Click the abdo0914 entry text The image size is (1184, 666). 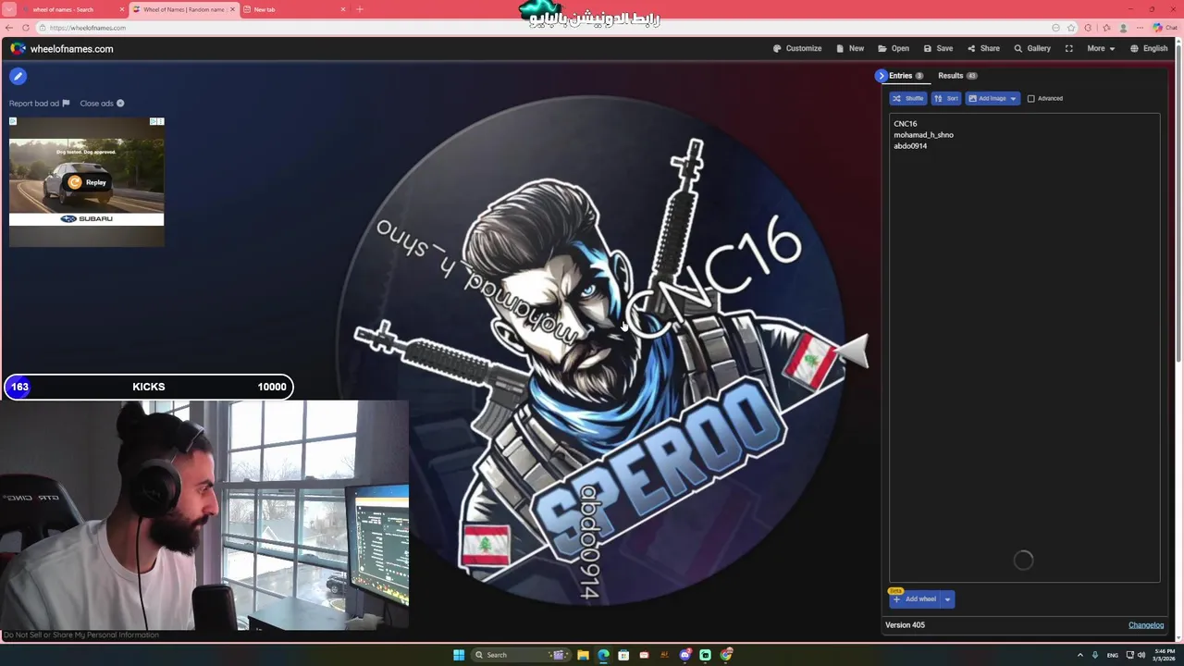point(910,146)
